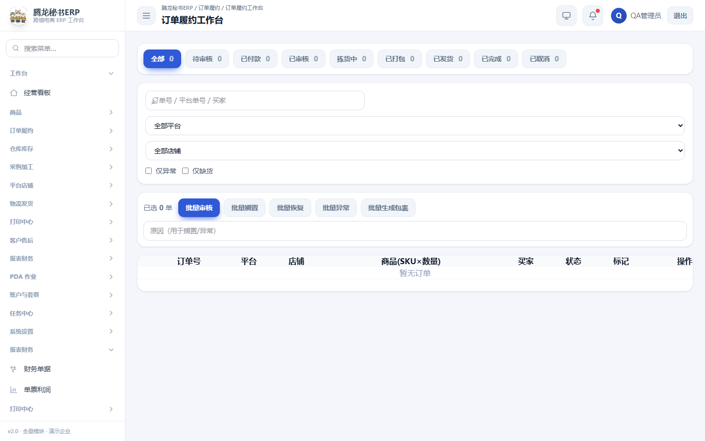This screenshot has width=705, height=441.
Task: Click the 状态 column header
Action: click(x=573, y=261)
